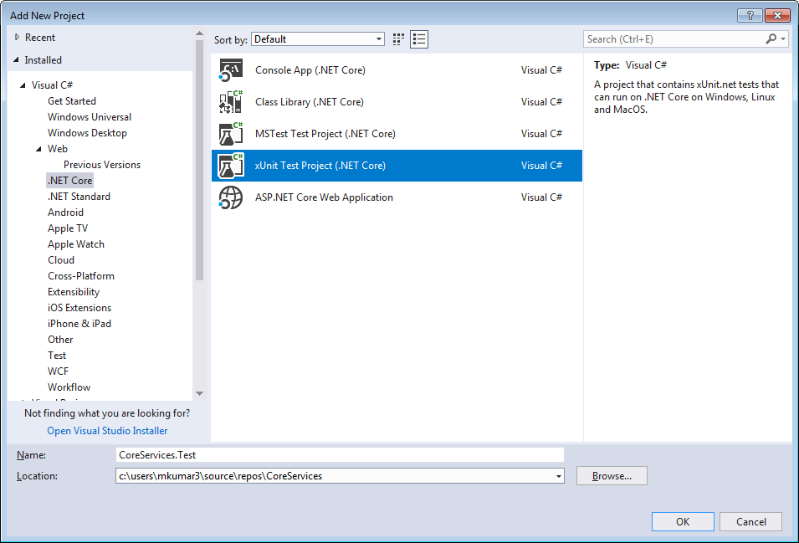Select the Other category
The width and height of the screenshot is (799, 543).
coord(60,339)
